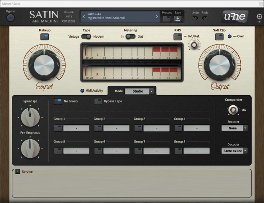Click the Midi Activity indicator LED

point(82,91)
